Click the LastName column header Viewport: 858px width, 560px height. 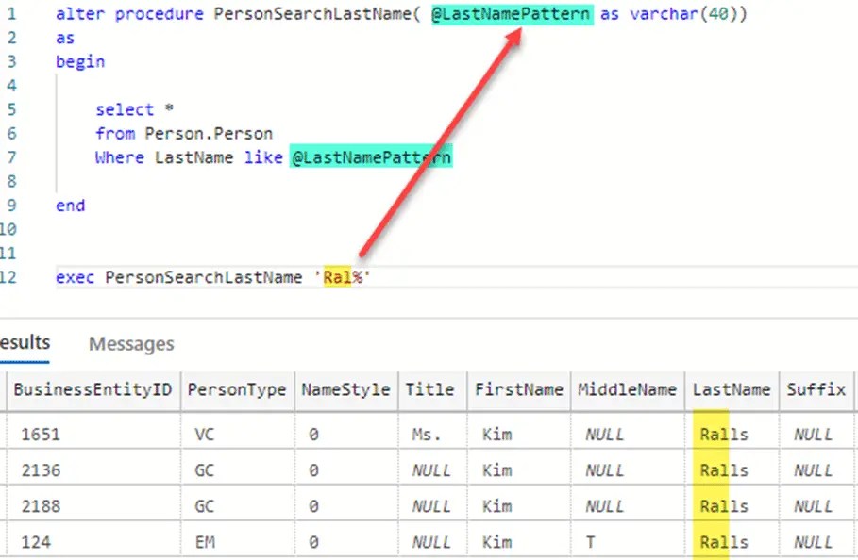[732, 389]
